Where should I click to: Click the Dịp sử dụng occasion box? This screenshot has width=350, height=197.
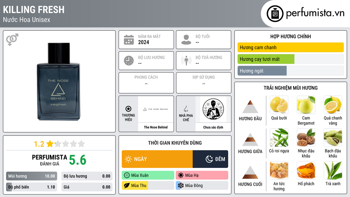point(204,83)
